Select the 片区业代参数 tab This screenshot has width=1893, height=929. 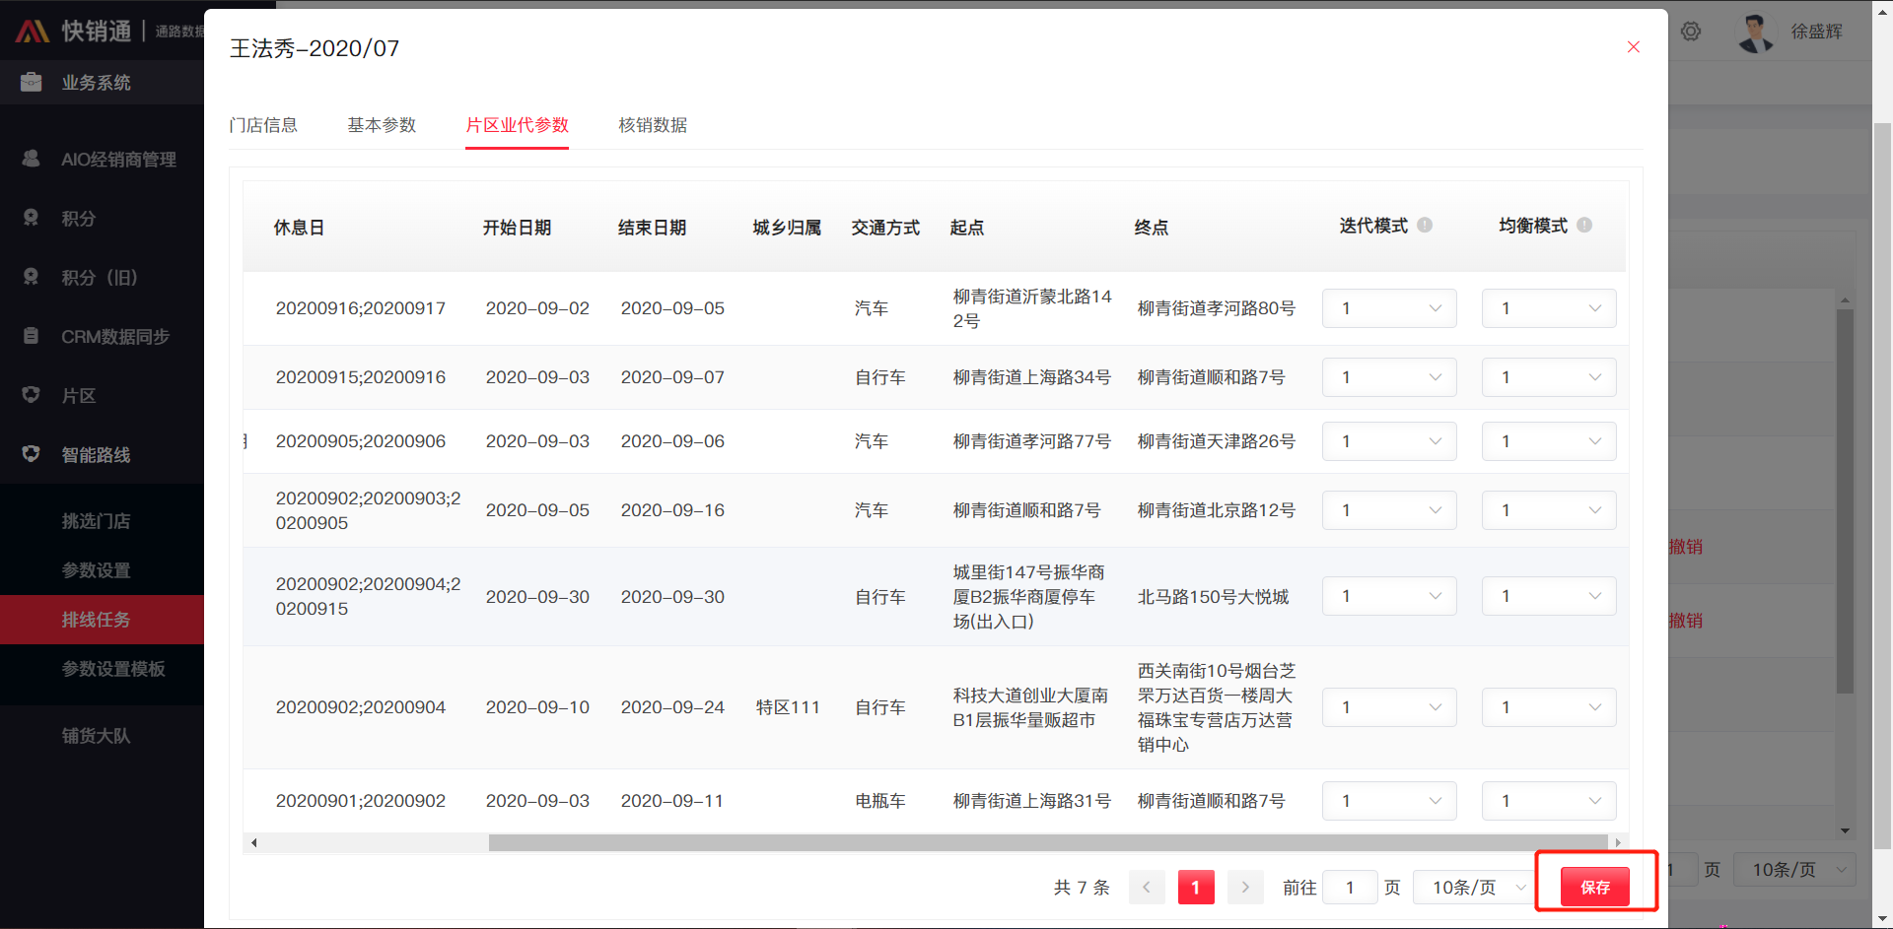click(517, 125)
